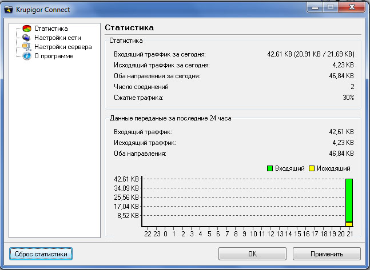Click the О программе info icon

point(26,56)
